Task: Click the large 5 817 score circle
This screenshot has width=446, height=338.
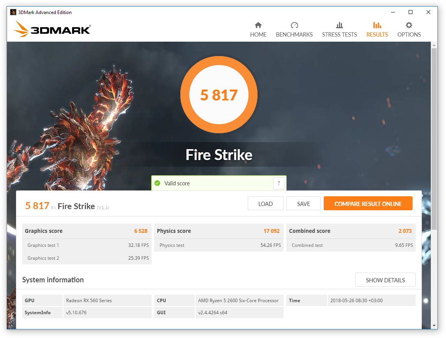Action: pos(219,95)
